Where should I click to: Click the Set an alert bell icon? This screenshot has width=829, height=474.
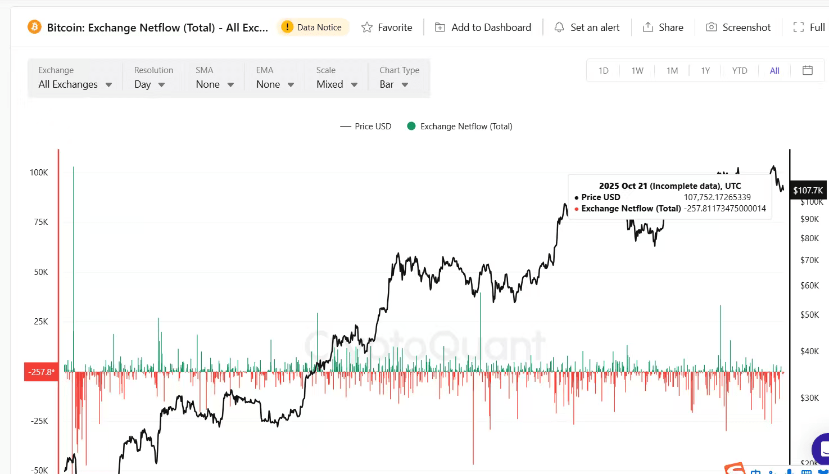(x=559, y=28)
